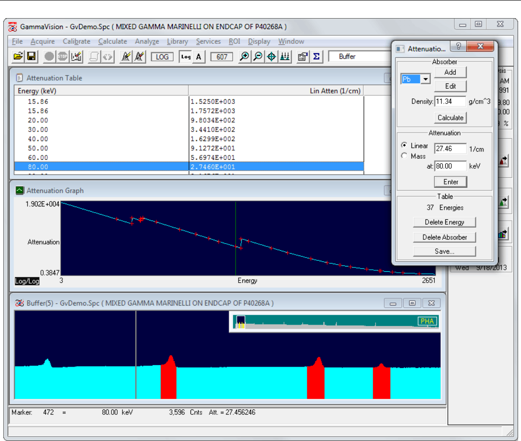Click the save floppy disk icon
Image resolution: width=521 pixels, height=441 pixels.
pos(31,57)
